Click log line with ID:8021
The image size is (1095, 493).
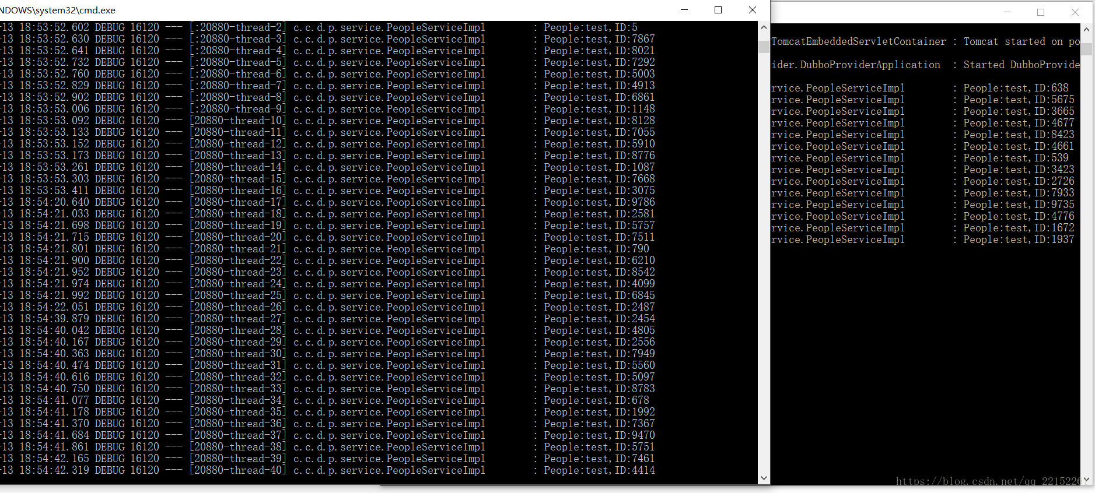tap(327, 51)
